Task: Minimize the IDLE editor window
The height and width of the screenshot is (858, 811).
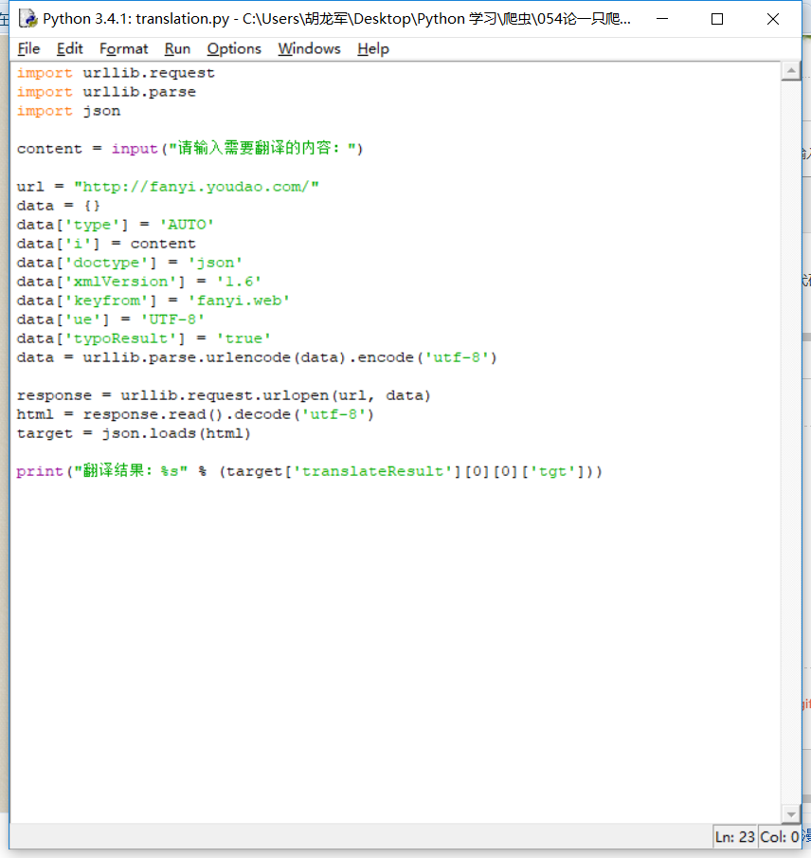Action: pyautogui.click(x=665, y=19)
